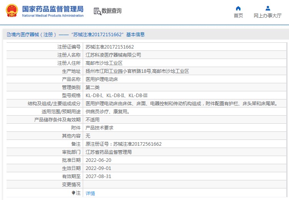
Task: Click the data query magnifier icon
Action: [97, 11]
